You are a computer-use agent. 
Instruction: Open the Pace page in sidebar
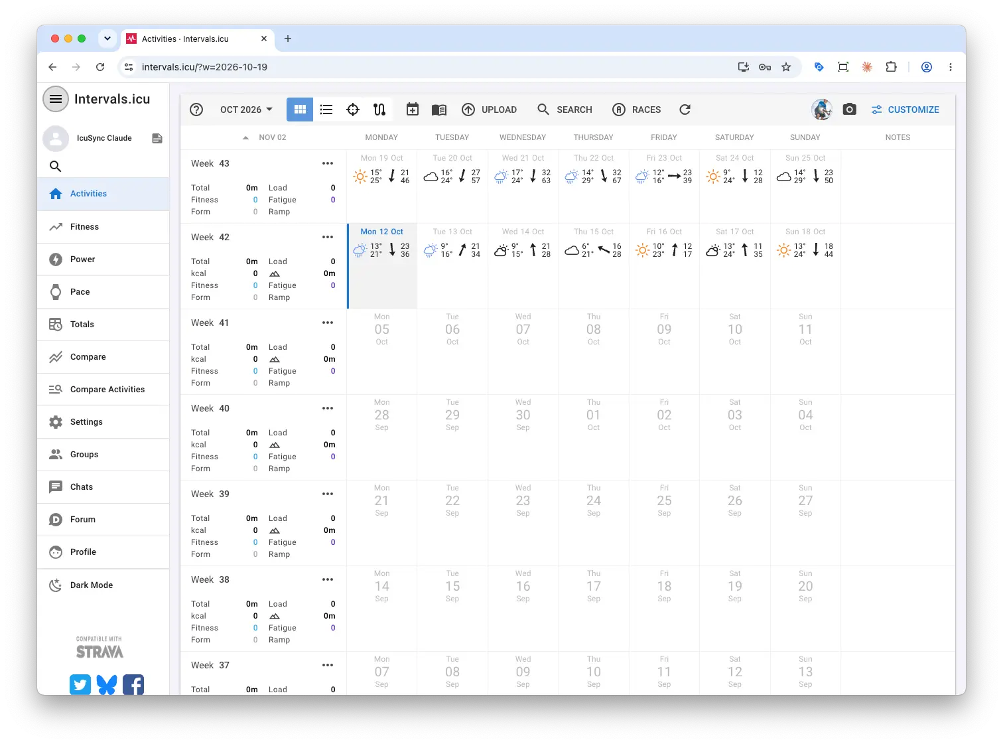103,292
